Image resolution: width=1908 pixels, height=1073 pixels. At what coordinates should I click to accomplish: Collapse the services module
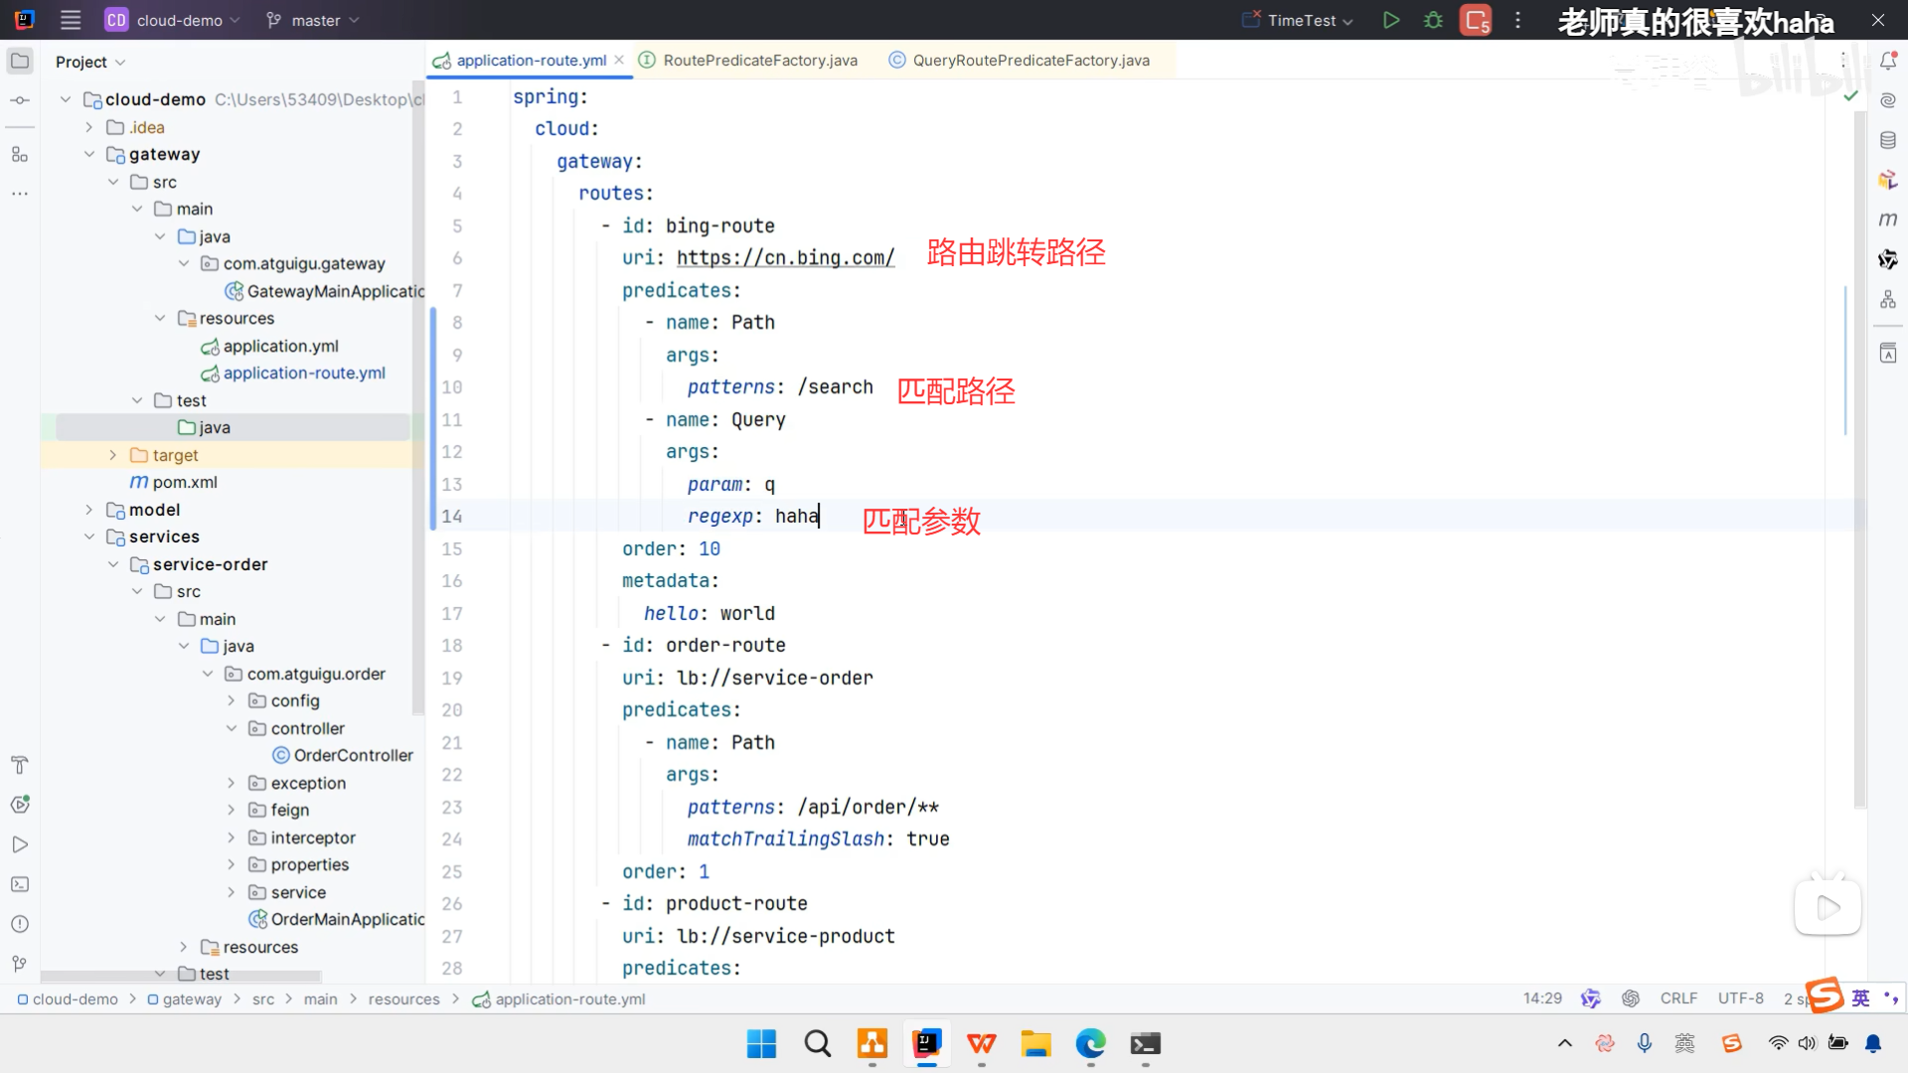click(89, 536)
